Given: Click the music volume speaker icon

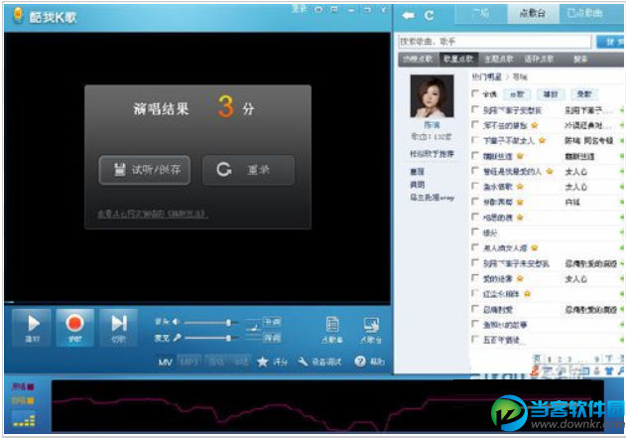Looking at the screenshot, I should [x=176, y=322].
